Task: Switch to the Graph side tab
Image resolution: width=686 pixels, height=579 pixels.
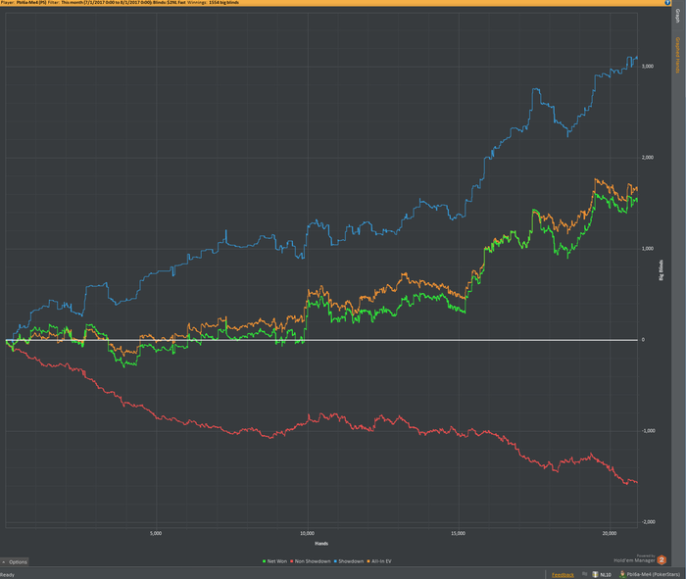Action: [678, 17]
